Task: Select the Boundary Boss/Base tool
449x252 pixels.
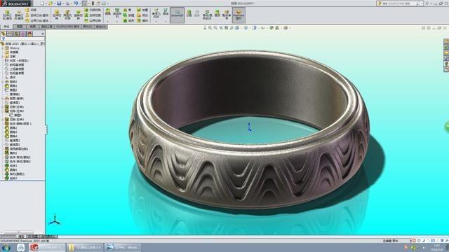Action: [x=37, y=20]
